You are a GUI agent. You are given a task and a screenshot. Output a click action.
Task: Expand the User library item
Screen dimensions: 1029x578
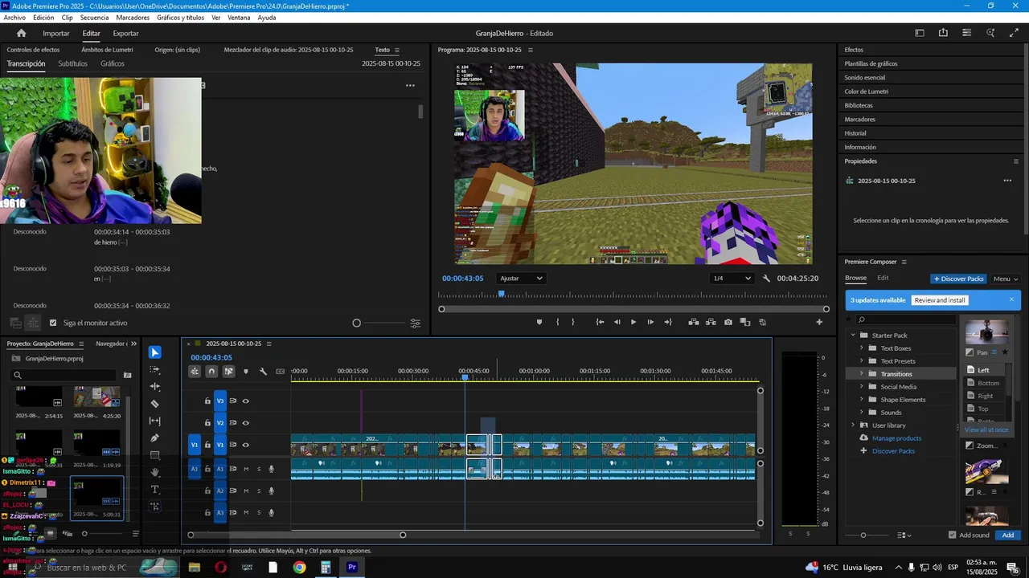853,425
